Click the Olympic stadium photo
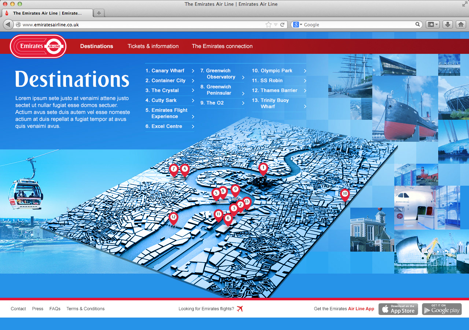This screenshot has width=469, height=330. pos(454,98)
